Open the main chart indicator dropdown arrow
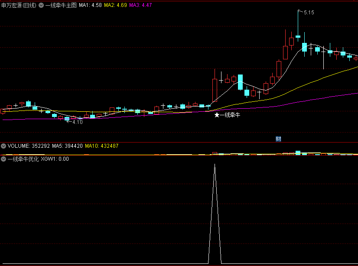 pyautogui.click(x=41, y=5)
